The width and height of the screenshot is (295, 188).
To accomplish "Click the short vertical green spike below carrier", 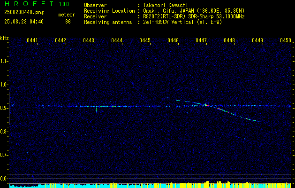I will click(96, 110).
